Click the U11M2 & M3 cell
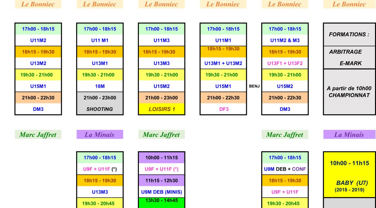 click(x=285, y=40)
